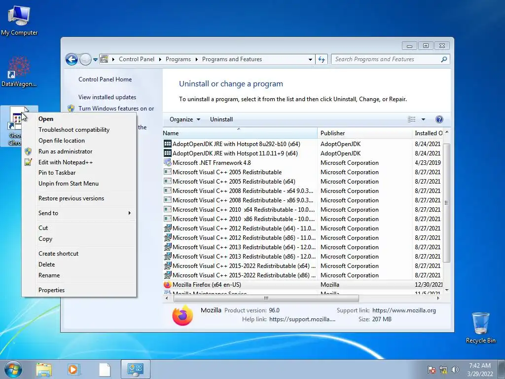Click the horizontal scrollbar thumb
505x379 pixels.
click(x=266, y=299)
